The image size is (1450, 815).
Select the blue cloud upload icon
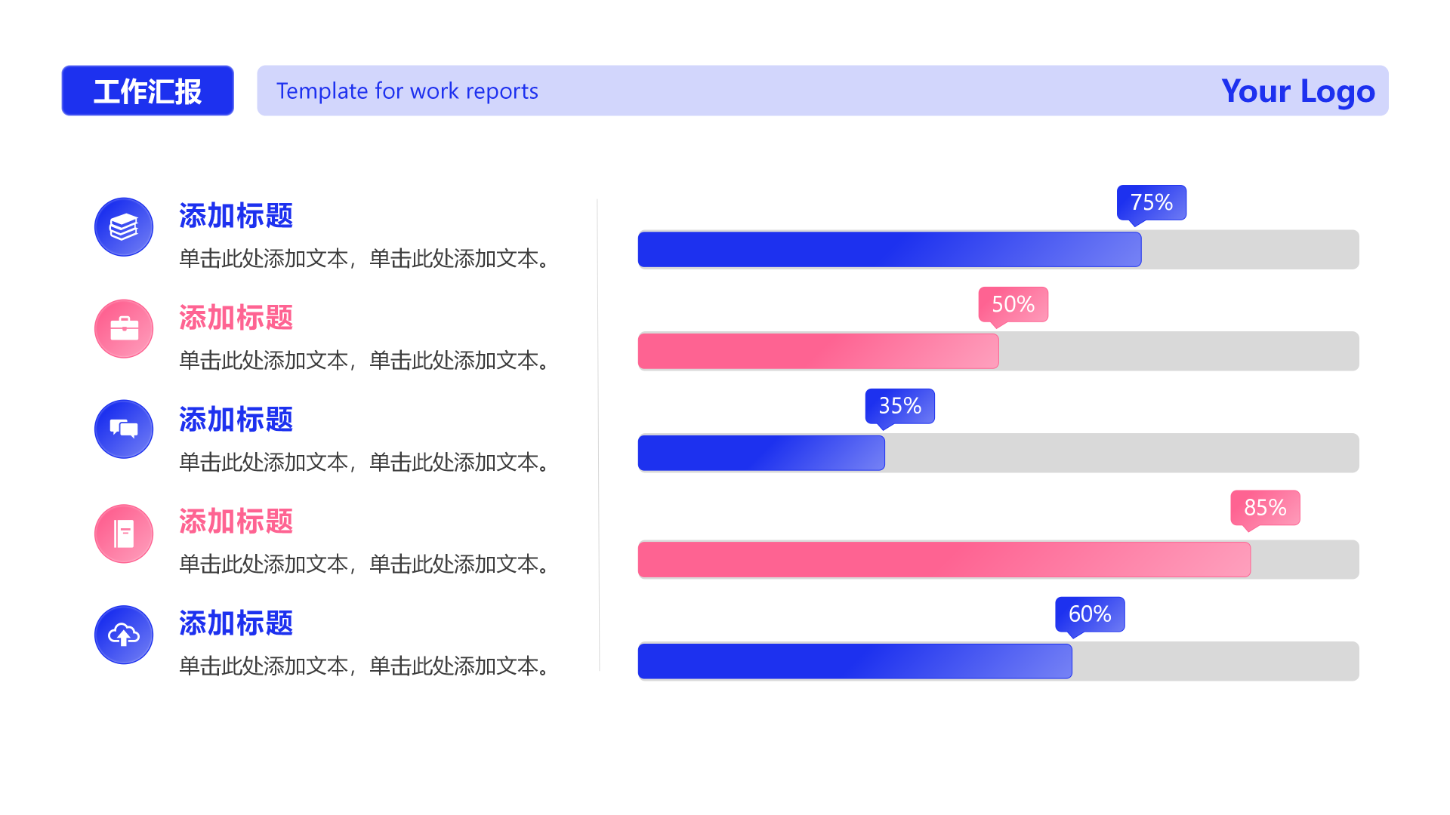point(124,635)
